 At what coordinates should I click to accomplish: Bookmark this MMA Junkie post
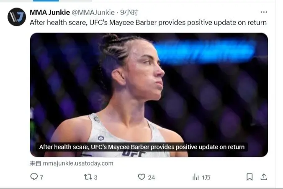pyautogui.click(x=250, y=177)
